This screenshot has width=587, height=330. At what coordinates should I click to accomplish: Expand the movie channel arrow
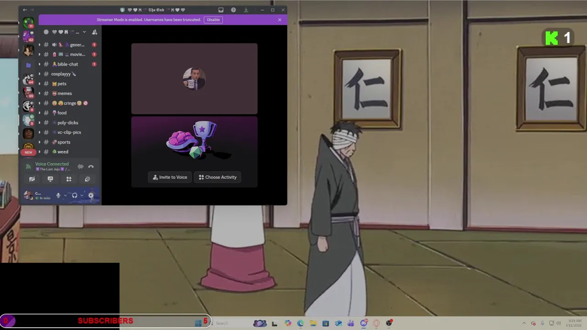coord(39,55)
